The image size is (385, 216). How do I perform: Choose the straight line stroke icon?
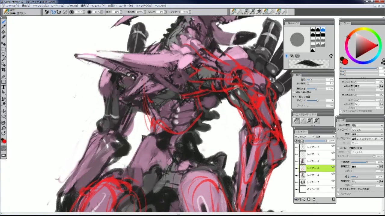click(59, 12)
